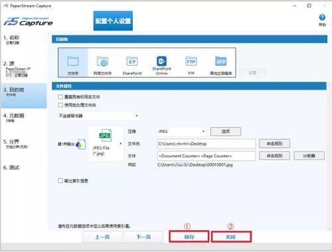The image size is (332, 252).
Task: Click the PaperStream Capture logo
Action: [x=28, y=21]
